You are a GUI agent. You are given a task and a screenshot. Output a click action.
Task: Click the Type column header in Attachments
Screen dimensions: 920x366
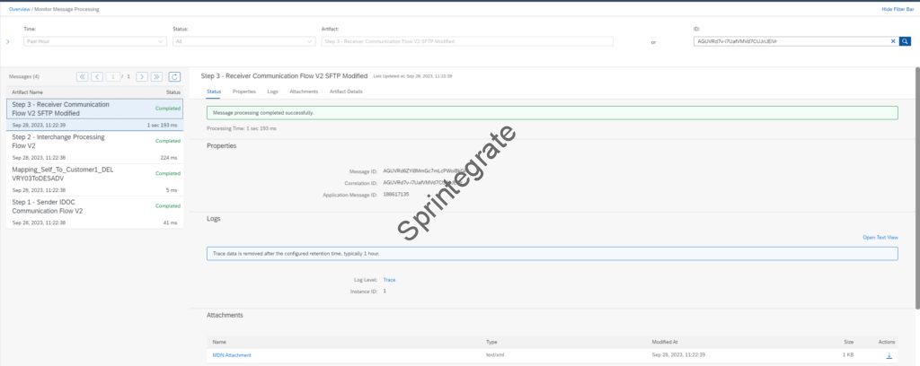click(491, 342)
